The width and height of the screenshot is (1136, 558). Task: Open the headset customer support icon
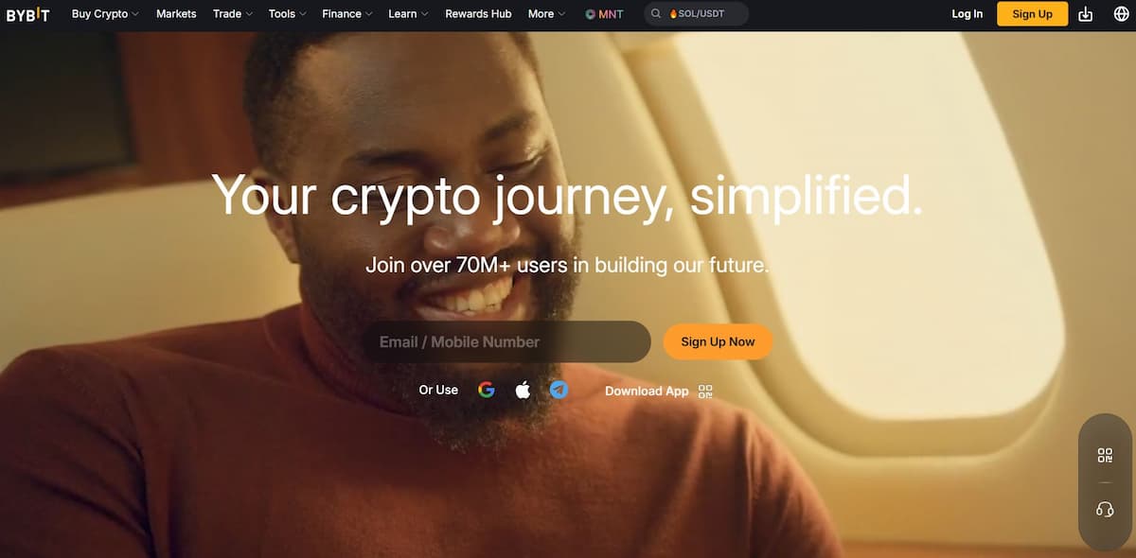(x=1105, y=510)
